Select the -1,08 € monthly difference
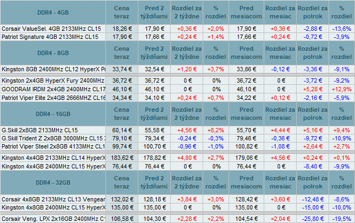Viewport: 355px width, 223px height. 280,146
